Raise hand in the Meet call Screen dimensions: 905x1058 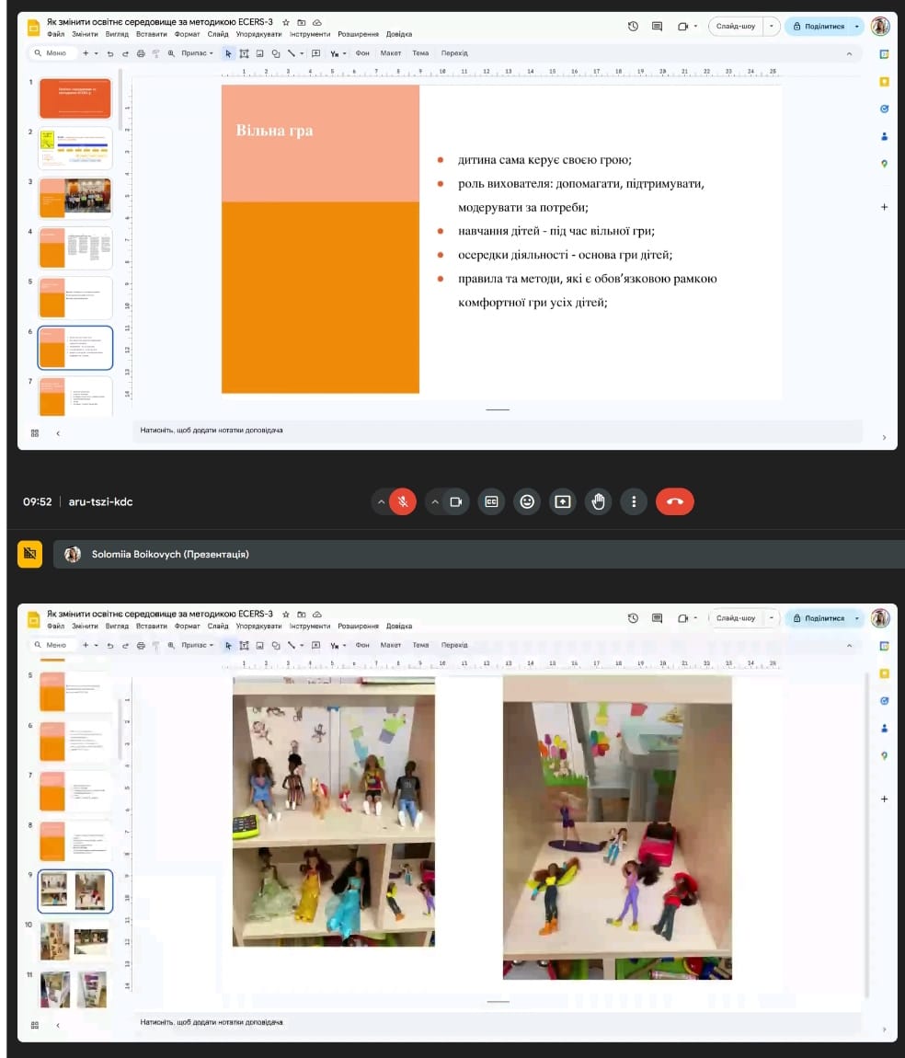tap(598, 501)
